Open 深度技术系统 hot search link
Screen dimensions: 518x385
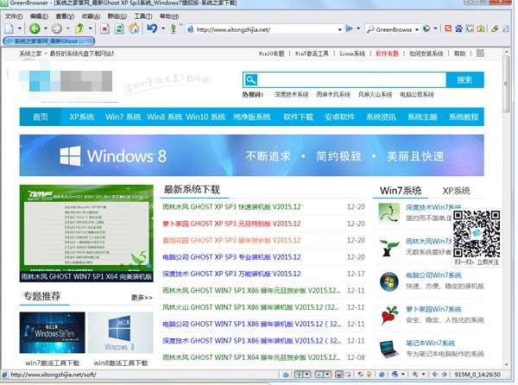click(292, 95)
